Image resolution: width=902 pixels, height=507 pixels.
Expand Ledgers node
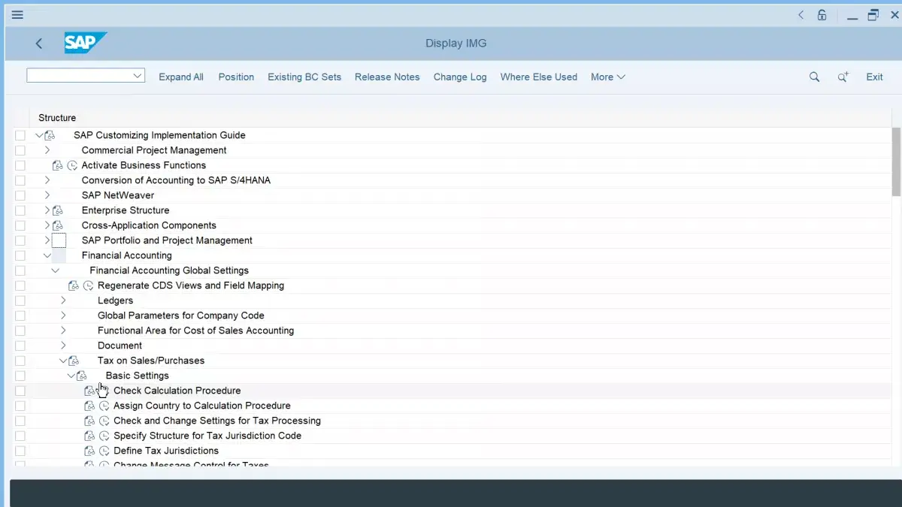coord(63,300)
